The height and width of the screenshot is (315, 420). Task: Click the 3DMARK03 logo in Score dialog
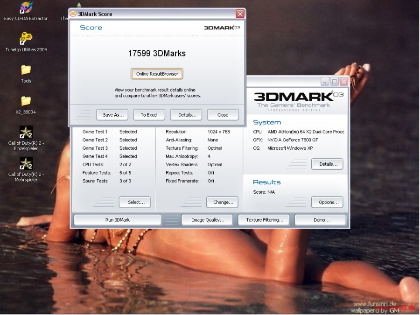point(222,28)
